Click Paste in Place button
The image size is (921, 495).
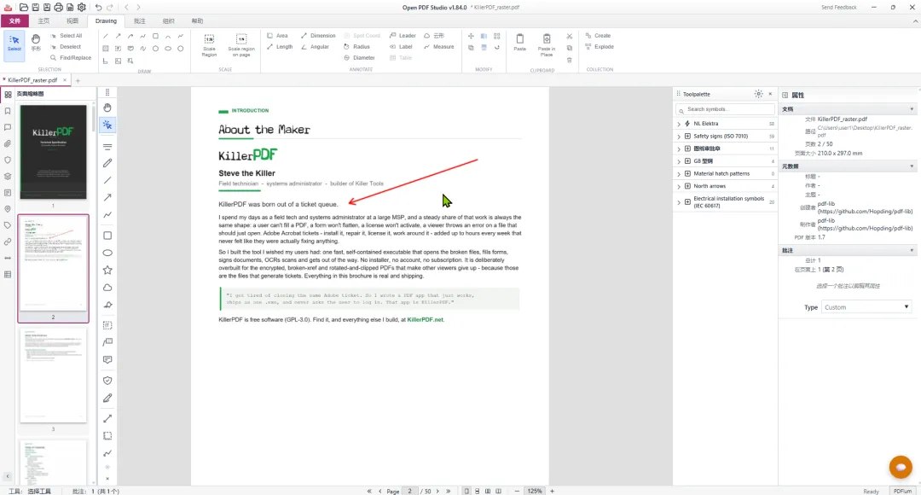point(547,44)
